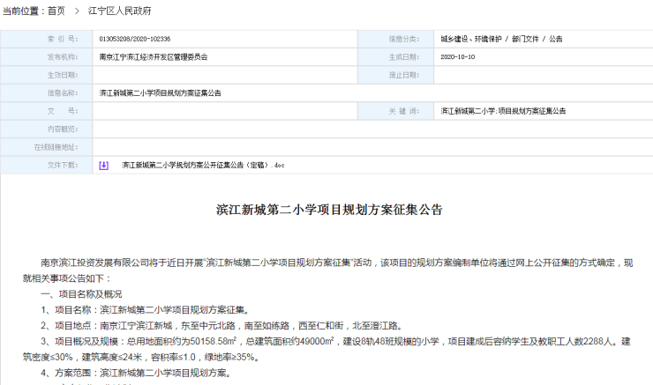Click the 发布机构 label
The width and height of the screenshot is (653, 385).
tap(63, 57)
